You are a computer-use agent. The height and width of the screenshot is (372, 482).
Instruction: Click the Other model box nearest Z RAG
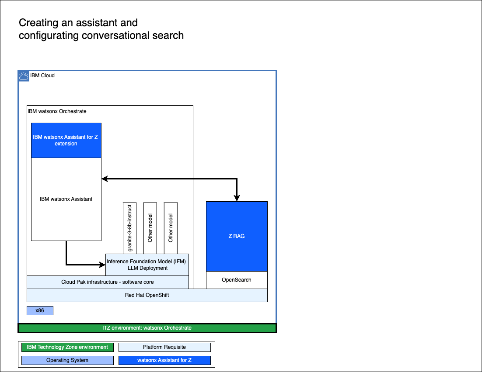pos(171,227)
